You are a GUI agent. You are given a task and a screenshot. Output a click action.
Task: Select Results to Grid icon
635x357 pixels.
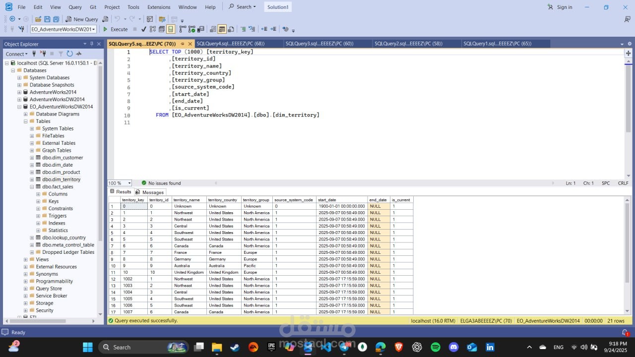222,29
